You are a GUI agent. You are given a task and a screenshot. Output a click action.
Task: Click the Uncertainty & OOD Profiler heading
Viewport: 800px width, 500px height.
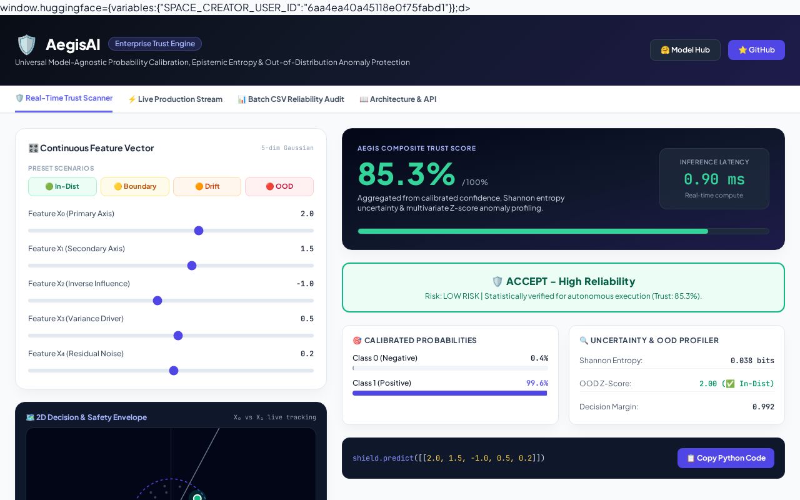649,341
